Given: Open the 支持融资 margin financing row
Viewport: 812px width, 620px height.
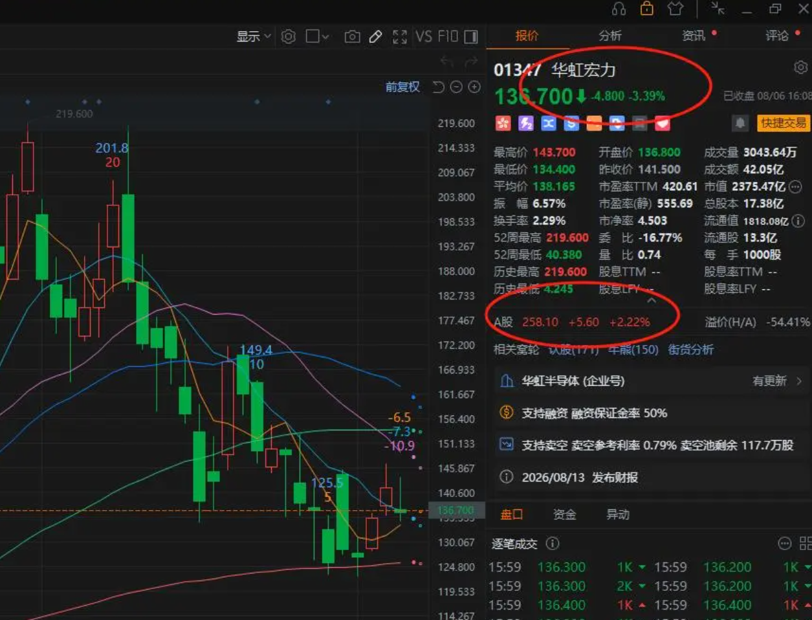Looking at the screenshot, I should (652, 413).
